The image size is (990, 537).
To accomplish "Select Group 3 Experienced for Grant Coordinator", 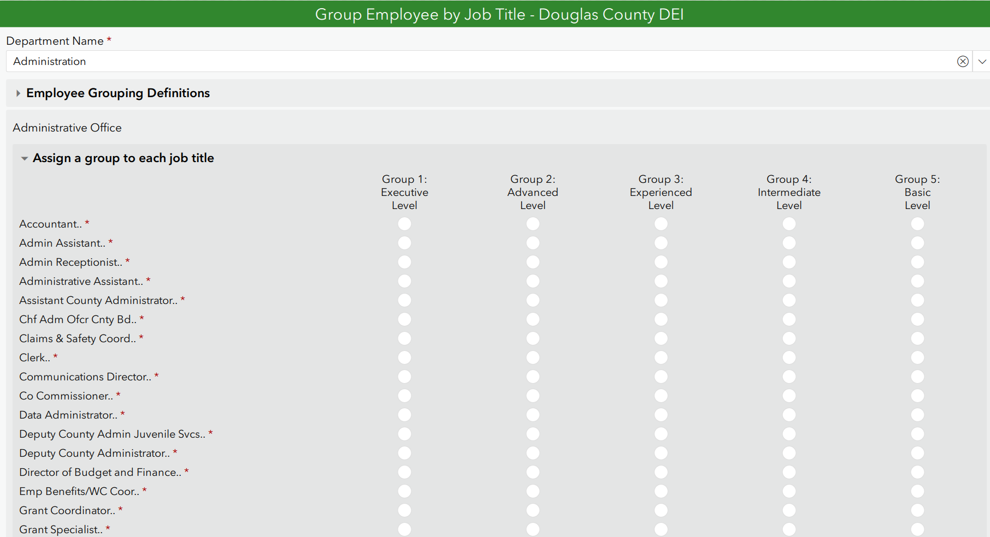I will pyautogui.click(x=661, y=510).
